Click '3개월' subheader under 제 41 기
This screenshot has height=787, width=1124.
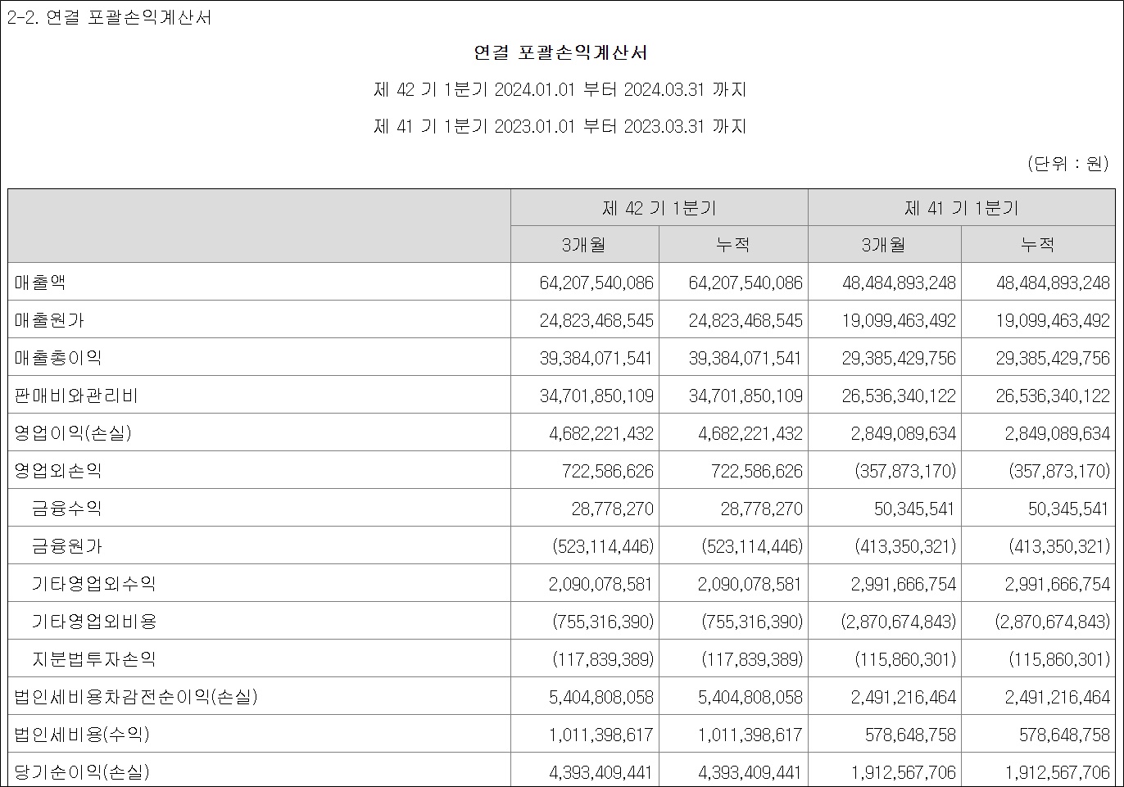[x=884, y=244]
